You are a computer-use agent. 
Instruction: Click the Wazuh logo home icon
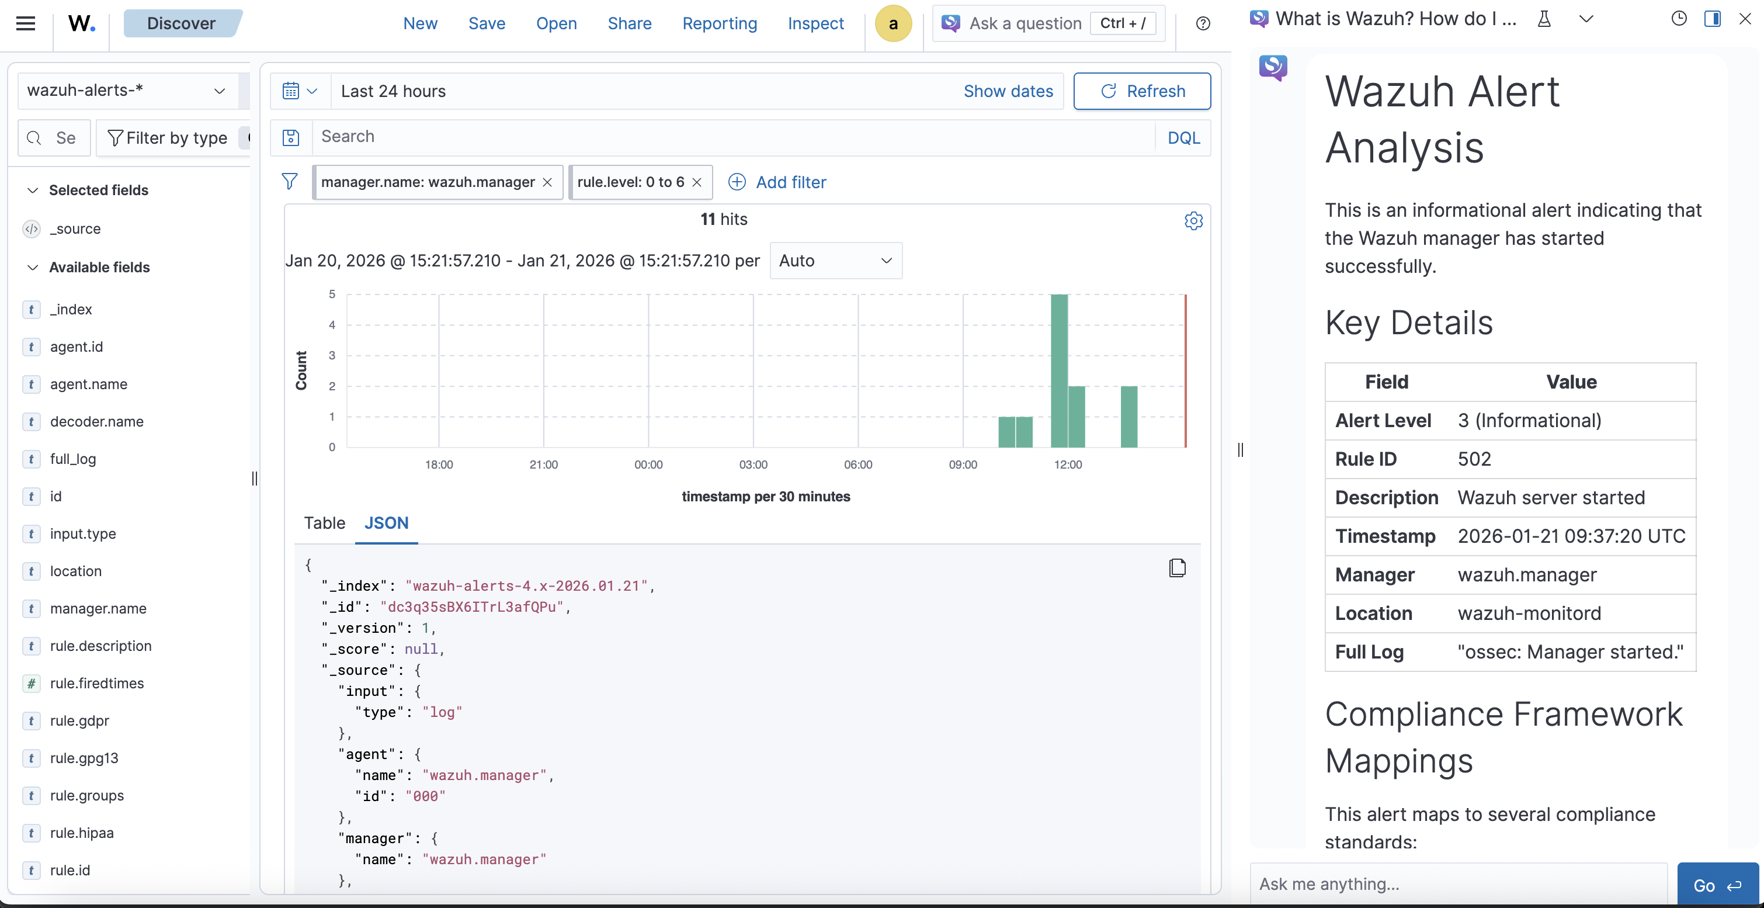tap(82, 23)
